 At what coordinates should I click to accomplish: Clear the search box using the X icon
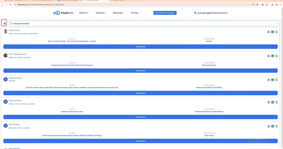[277, 23]
